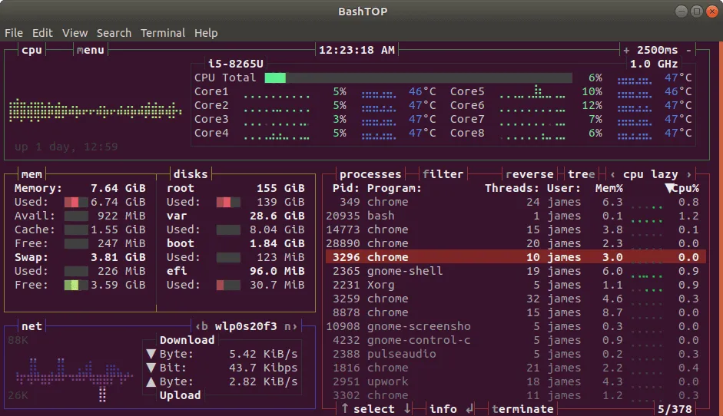Click the Mem% column header
The height and width of the screenshot is (416, 723).
[x=609, y=188]
